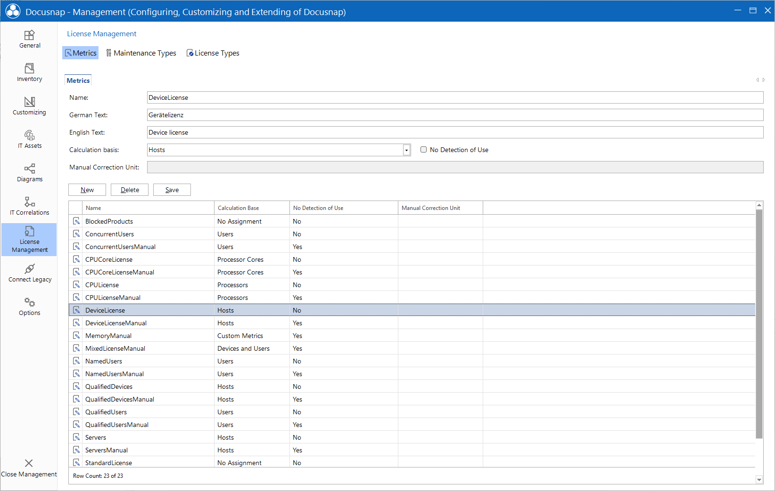Open the Inventory section icon
Screen dimensions: 775x491
coord(29,69)
